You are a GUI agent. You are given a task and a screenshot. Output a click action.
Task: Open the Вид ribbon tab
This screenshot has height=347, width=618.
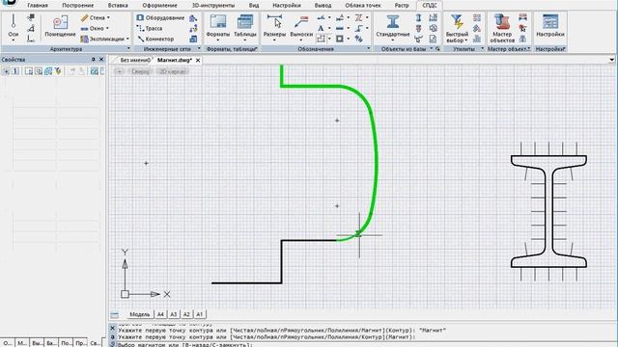click(254, 6)
